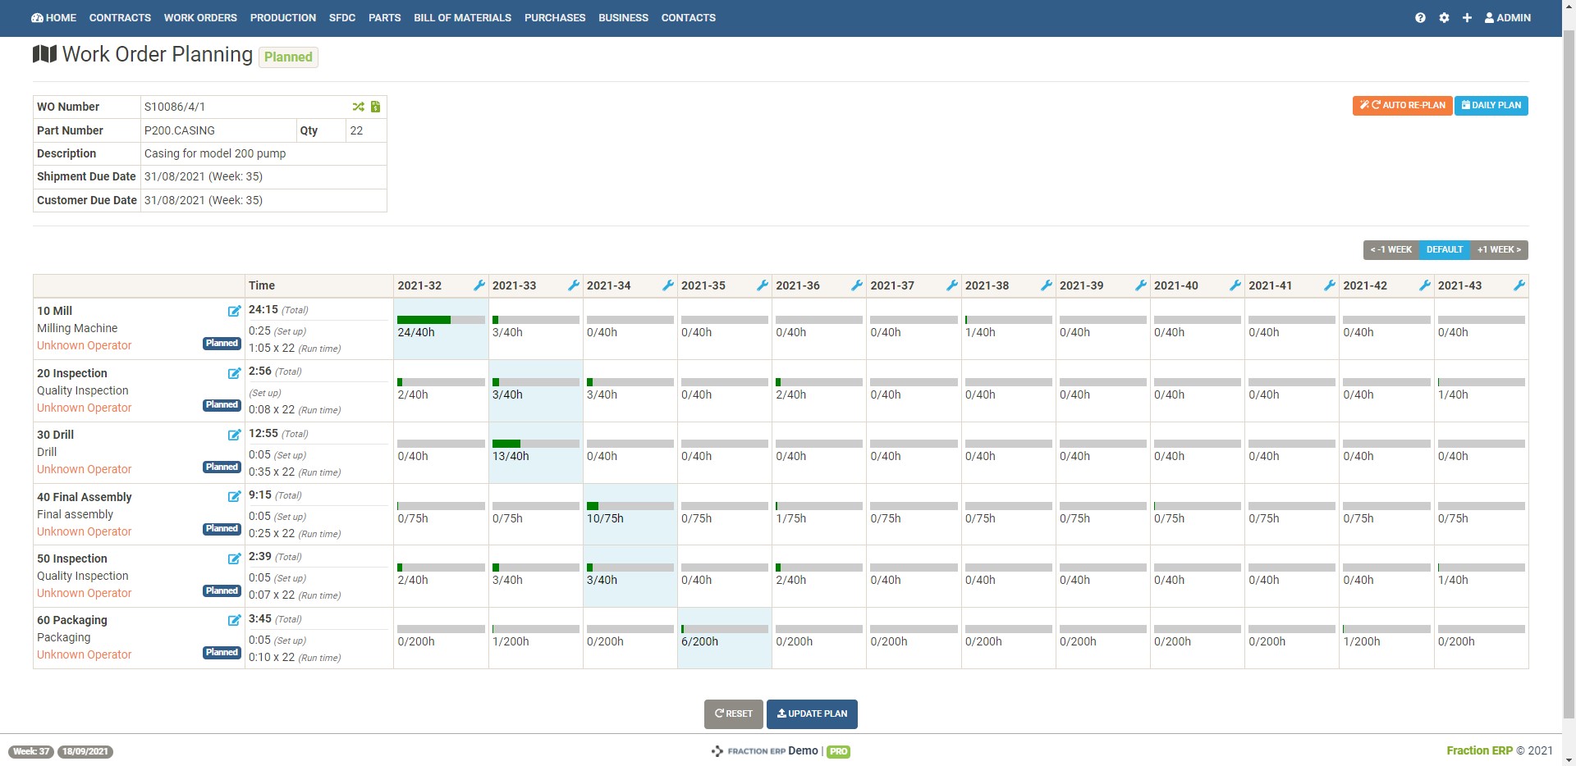
Task: Click the plus icon in top navbar
Action: (x=1467, y=17)
